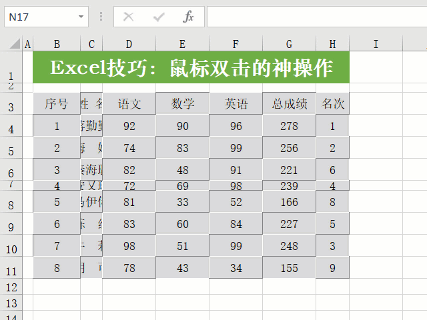The image size is (427, 320).
Task: Click the '总成绩' header cell
Action: (x=289, y=104)
